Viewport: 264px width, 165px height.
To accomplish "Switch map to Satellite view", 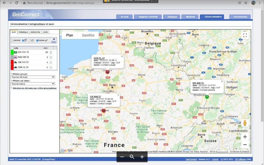I will click(88, 35).
